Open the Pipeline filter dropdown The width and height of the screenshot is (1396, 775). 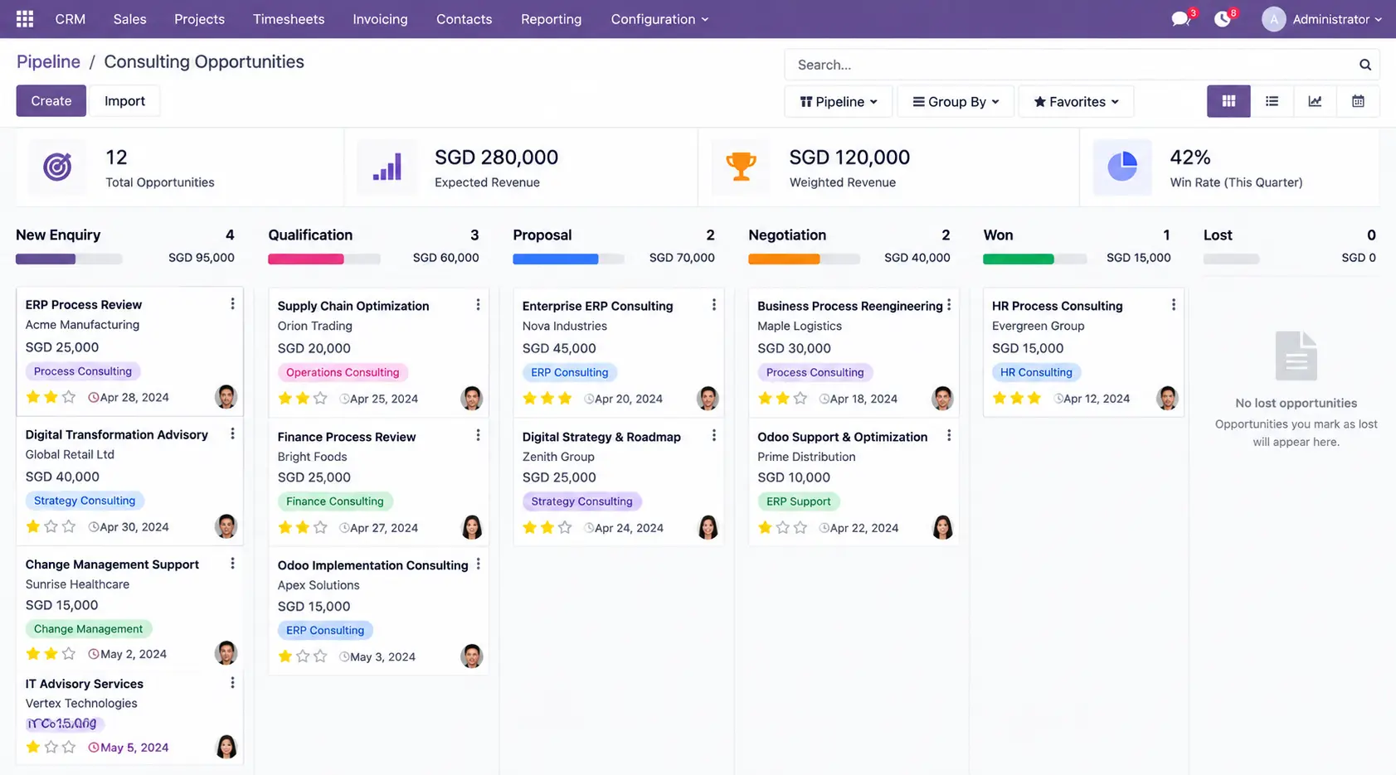click(x=839, y=101)
